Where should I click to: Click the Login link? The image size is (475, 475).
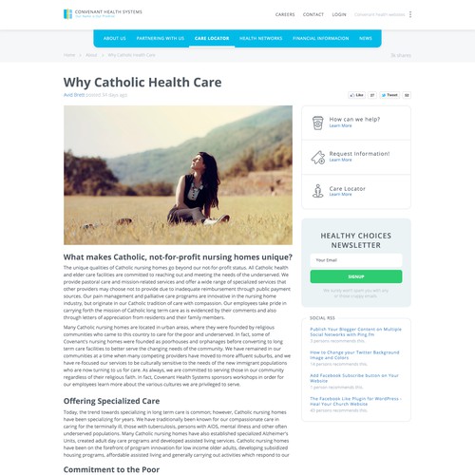click(x=339, y=14)
